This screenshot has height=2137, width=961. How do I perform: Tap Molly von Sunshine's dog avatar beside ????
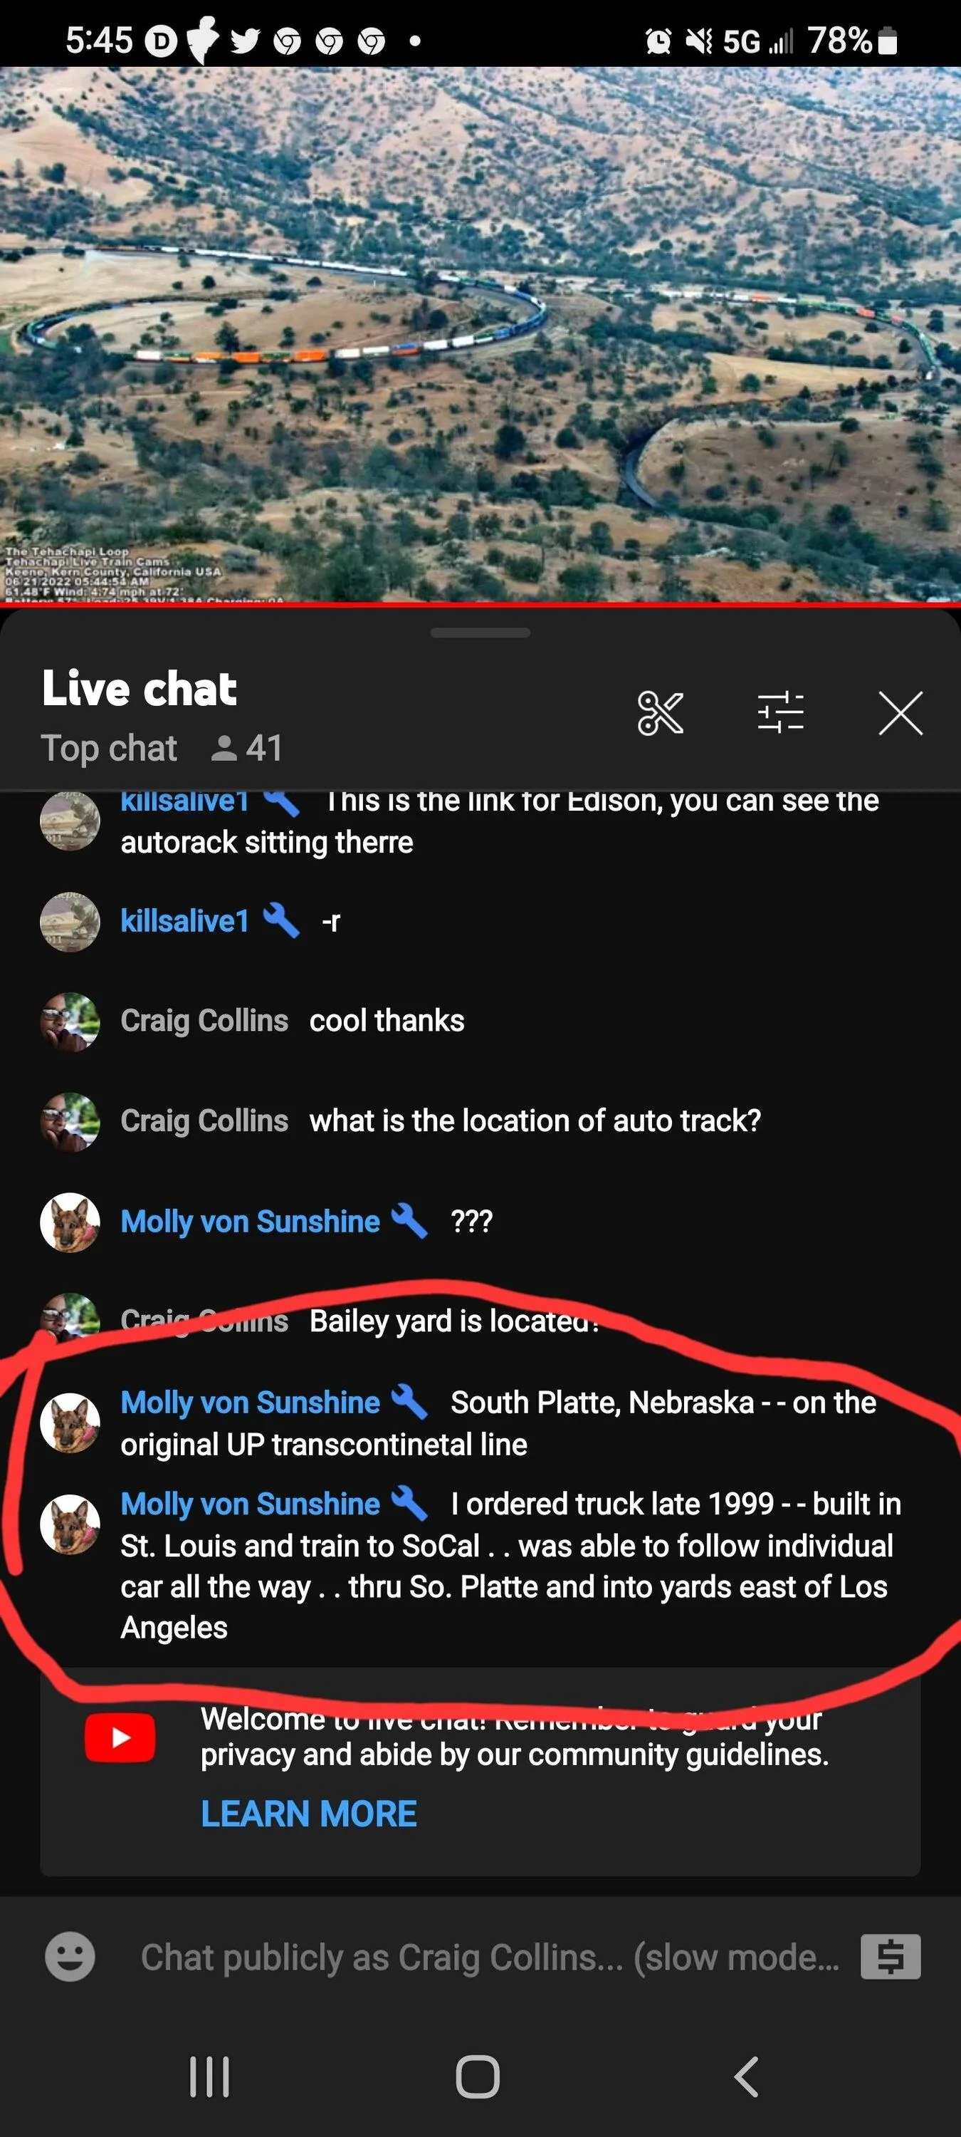tap(70, 1222)
